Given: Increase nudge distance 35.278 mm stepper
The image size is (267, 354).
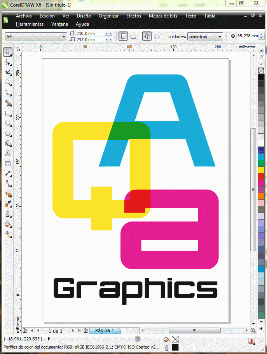Looking at the screenshot, I should [261, 34].
